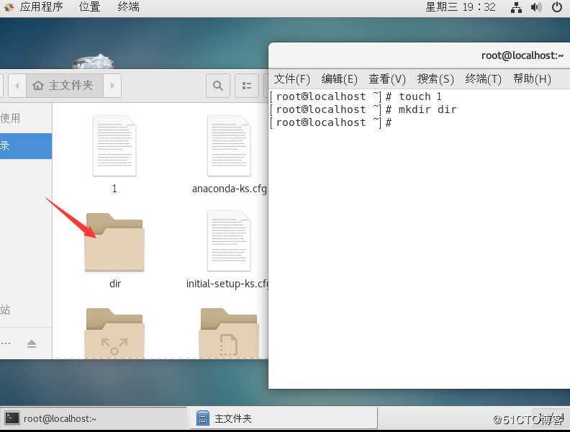The height and width of the screenshot is (432, 570).
Task: Click the back arrow in file manager
Action: [x=17, y=86]
